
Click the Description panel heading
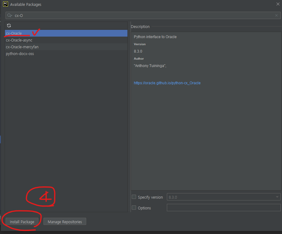tap(140, 26)
